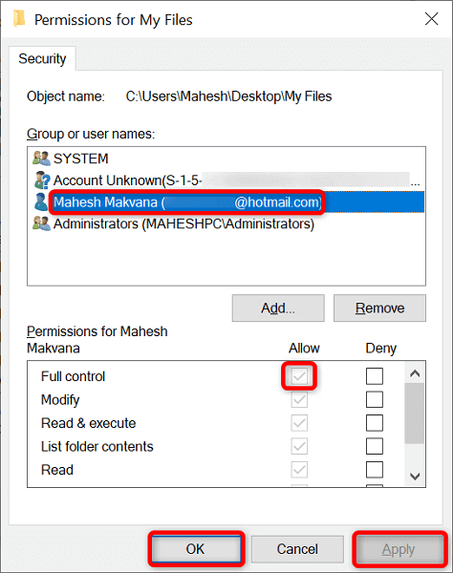Click the permissions list scrollbar thumb
Viewport: 453px width, 573px height.
(x=415, y=414)
